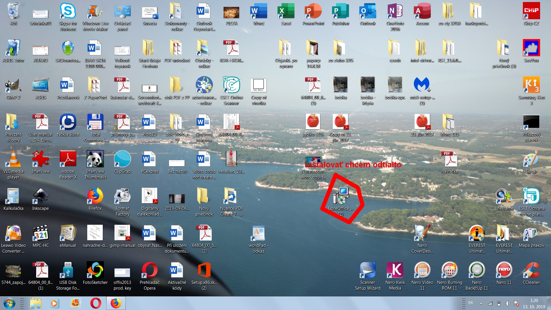Click the VLC media player shortcut
551x310 pixels.
[13, 160]
